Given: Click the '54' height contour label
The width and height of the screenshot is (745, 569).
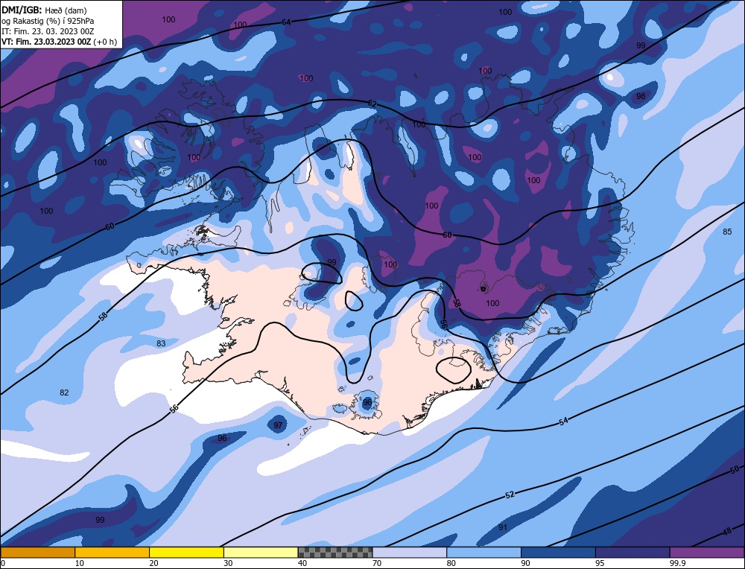Looking at the screenshot, I should tap(563, 422).
